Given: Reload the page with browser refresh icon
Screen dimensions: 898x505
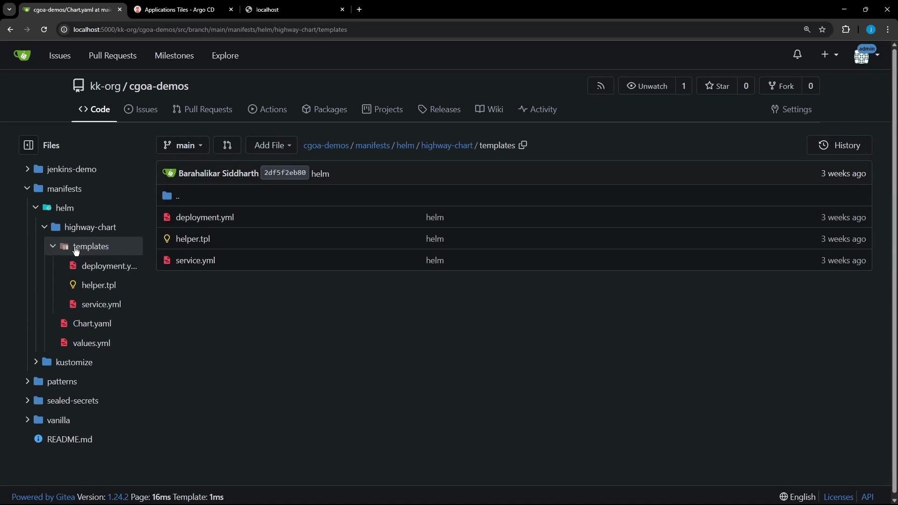Looking at the screenshot, I should point(44,29).
